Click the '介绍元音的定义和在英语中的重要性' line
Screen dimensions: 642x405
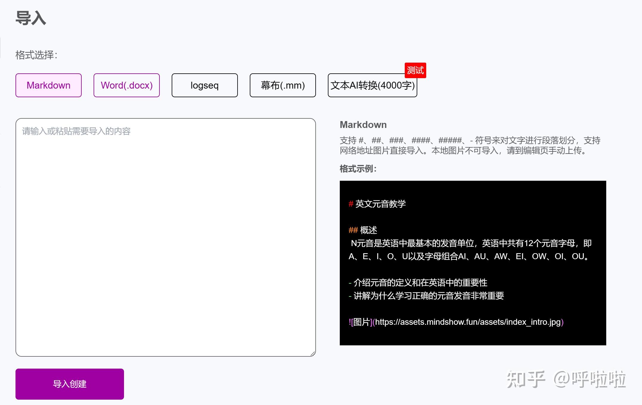point(418,283)
